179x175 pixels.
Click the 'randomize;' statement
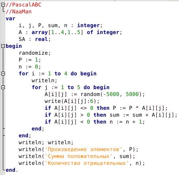pyautogui.click(x=35, y=53)
